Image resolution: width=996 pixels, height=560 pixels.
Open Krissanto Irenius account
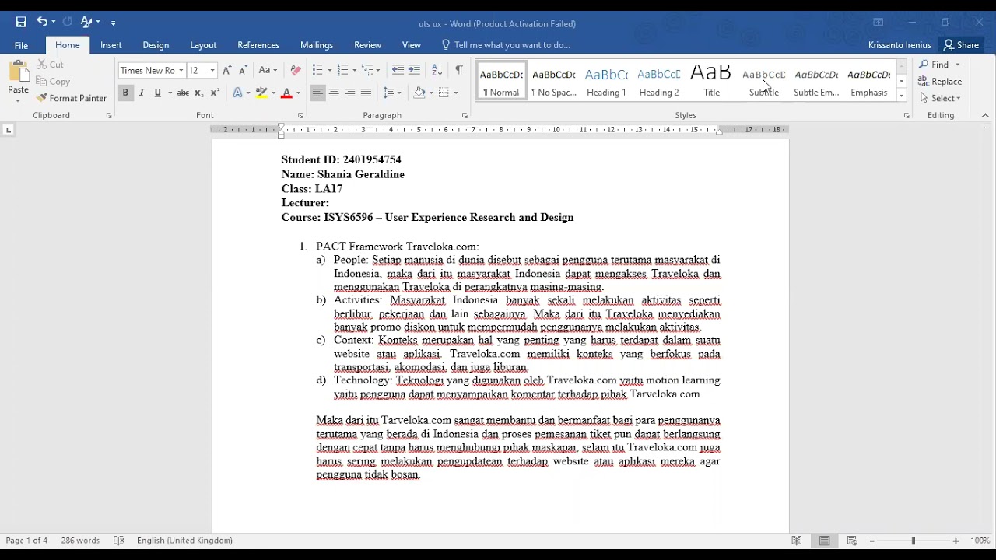(x=899, y=45)
